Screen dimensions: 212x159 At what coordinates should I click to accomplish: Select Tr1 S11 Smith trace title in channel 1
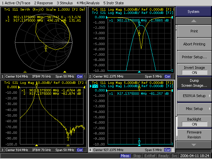(45, 10)
